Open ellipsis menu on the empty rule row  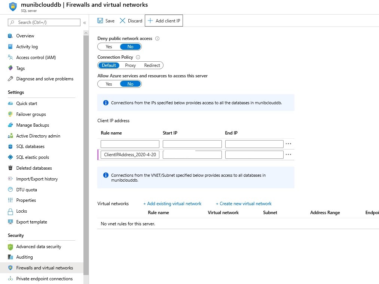pyautogui.click(x=288, y=143)
